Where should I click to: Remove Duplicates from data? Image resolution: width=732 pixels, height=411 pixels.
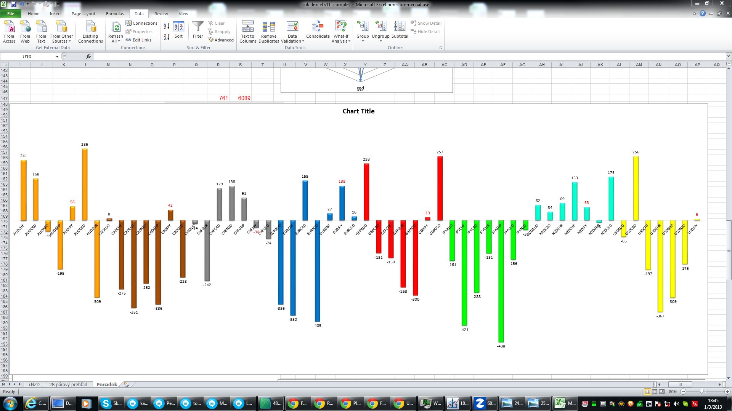pos(269,32)
